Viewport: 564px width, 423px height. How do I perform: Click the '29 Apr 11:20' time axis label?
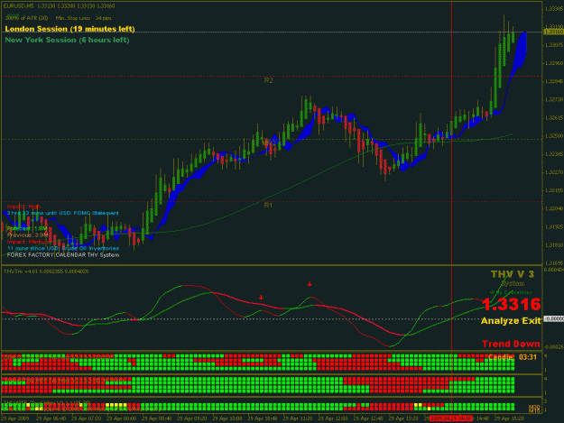298,418
